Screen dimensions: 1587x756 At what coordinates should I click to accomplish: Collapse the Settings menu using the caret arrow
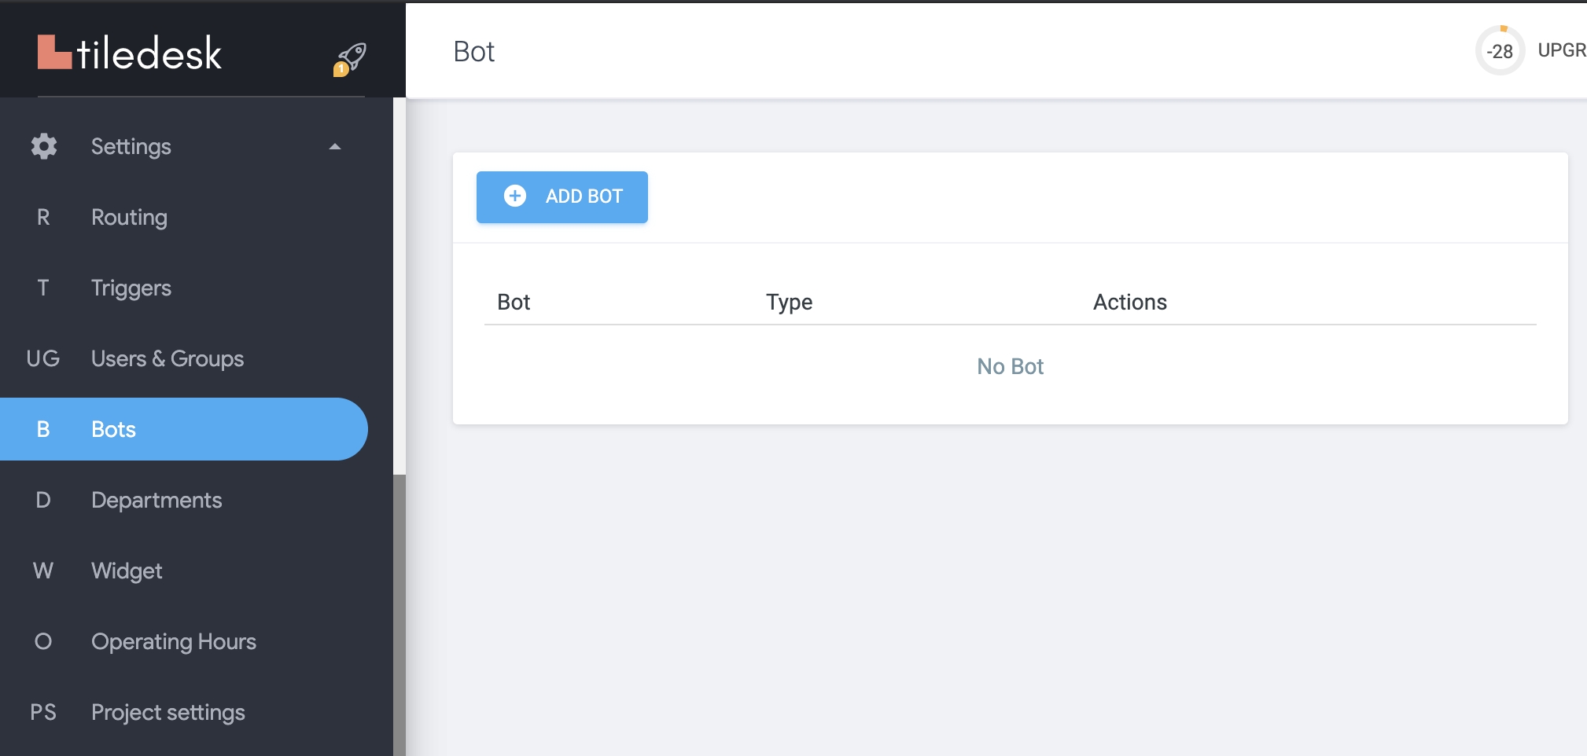click(x=335, y=147)
